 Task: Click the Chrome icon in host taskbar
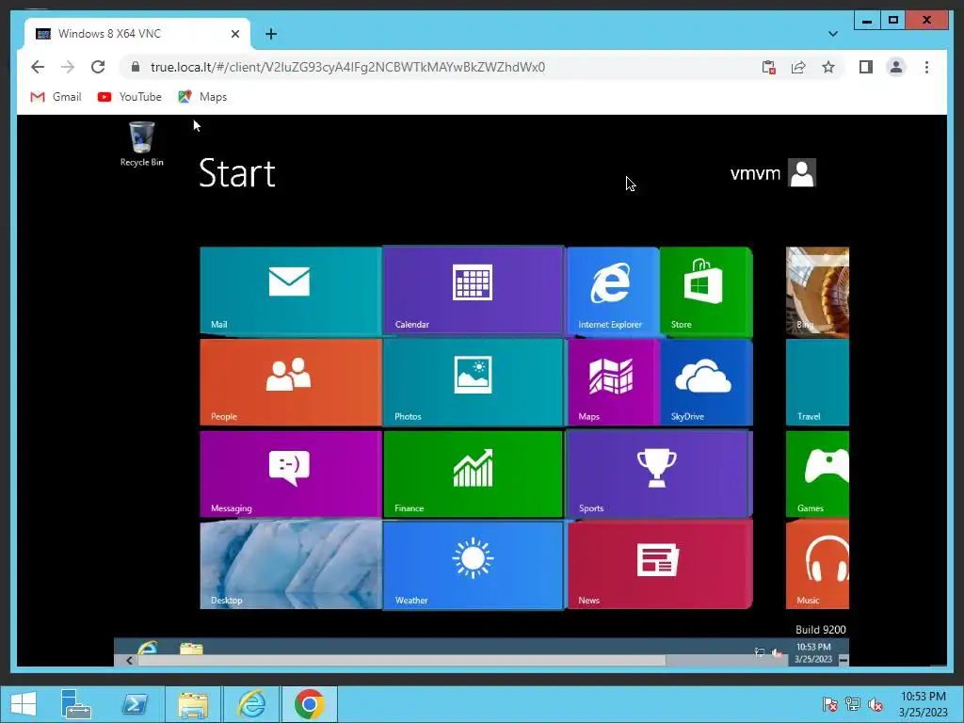tap(309, 704)
